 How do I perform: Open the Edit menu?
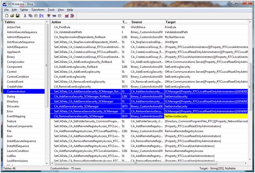pyautogui.click(x=14, y=10)
